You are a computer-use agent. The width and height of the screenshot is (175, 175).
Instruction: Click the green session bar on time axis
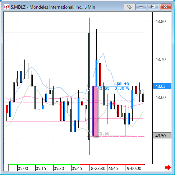click(44, 165)
